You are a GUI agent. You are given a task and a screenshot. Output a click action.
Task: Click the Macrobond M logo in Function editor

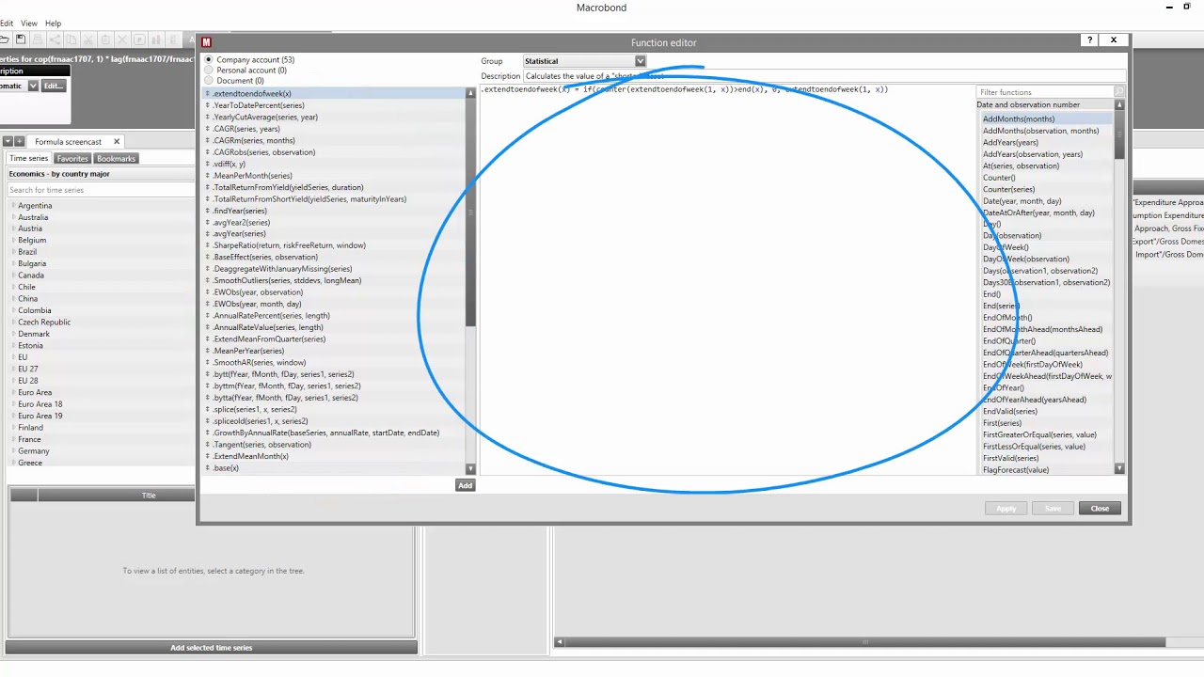tap(206, 42)
